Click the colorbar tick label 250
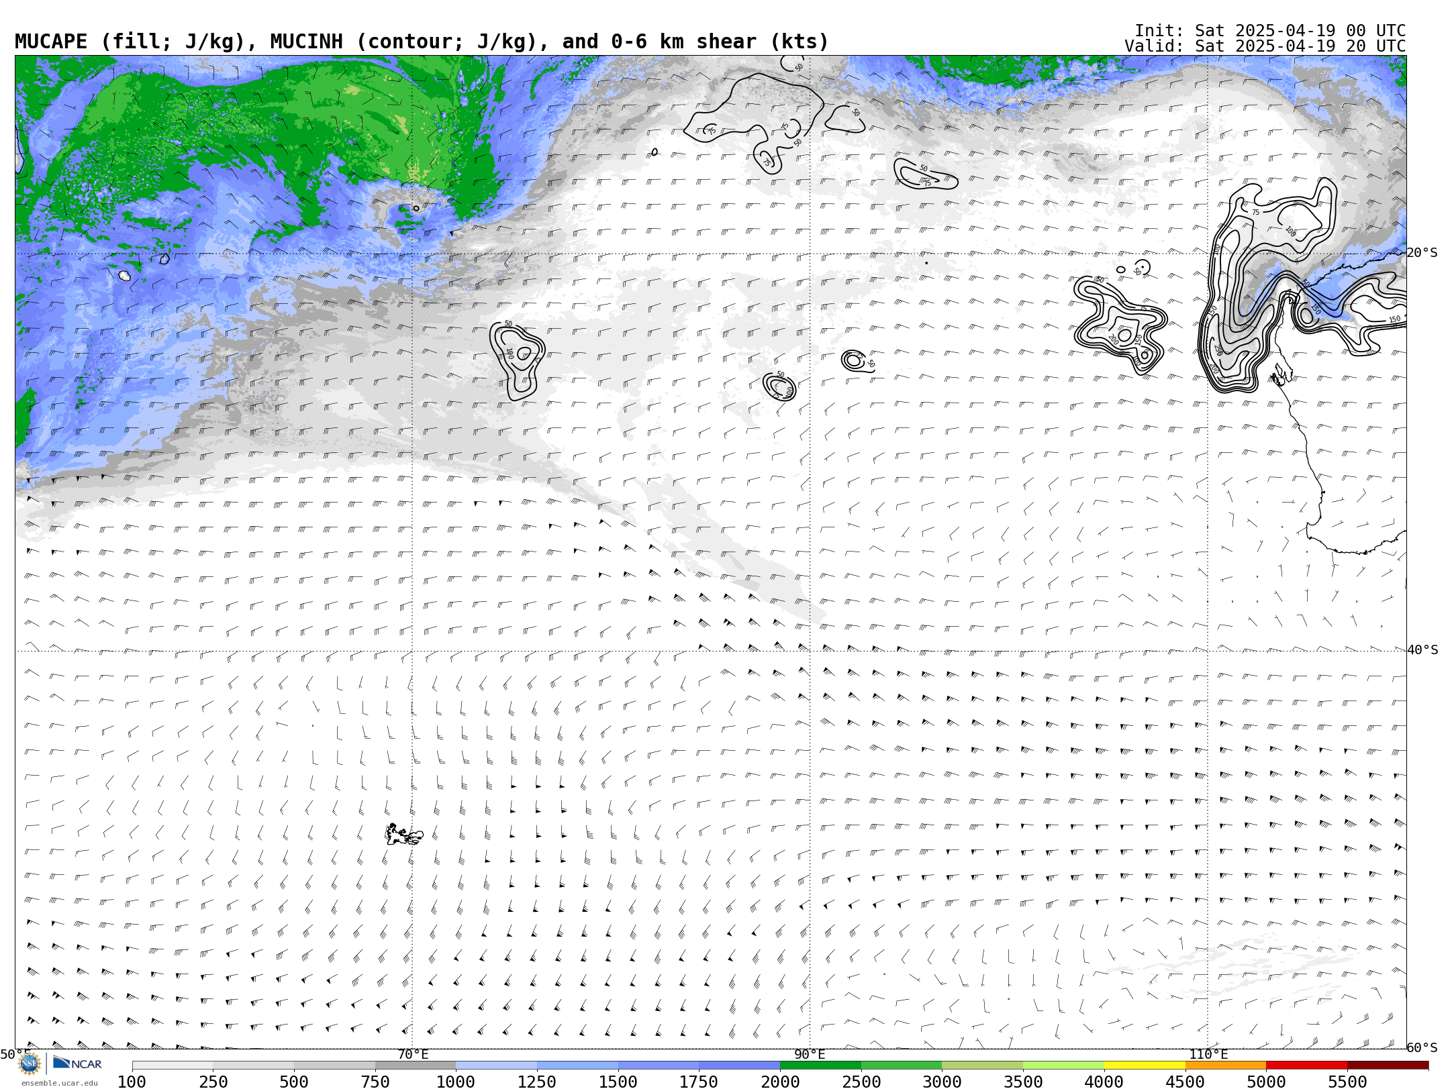The width and height of the screenshot is (1450, 1091). (213, 1082)
